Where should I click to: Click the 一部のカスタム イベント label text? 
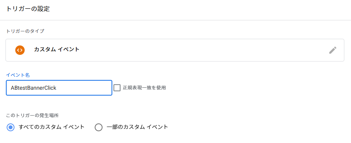tap(137, 127)
